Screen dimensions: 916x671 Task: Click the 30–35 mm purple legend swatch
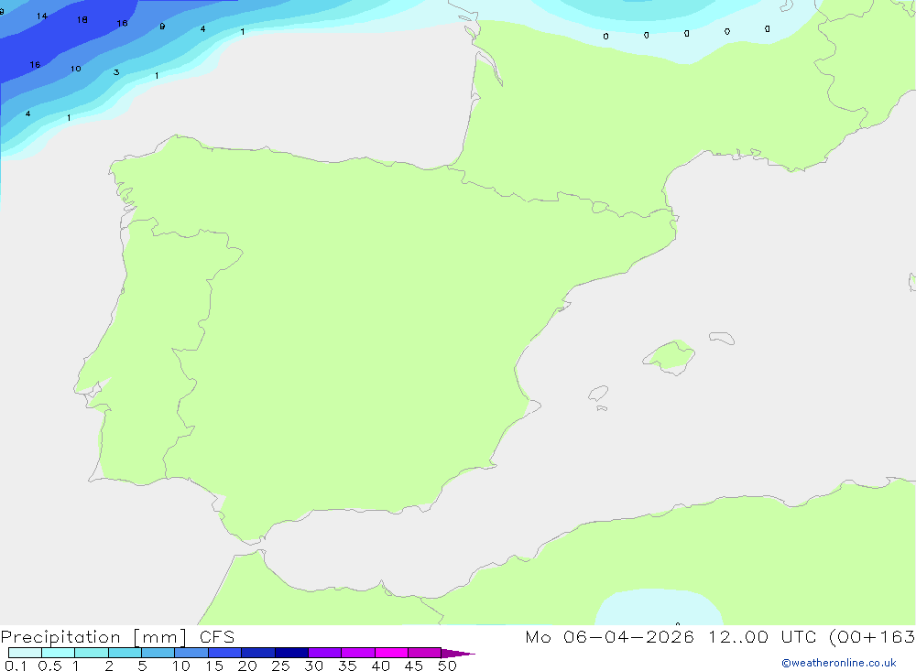pos(324,653)
